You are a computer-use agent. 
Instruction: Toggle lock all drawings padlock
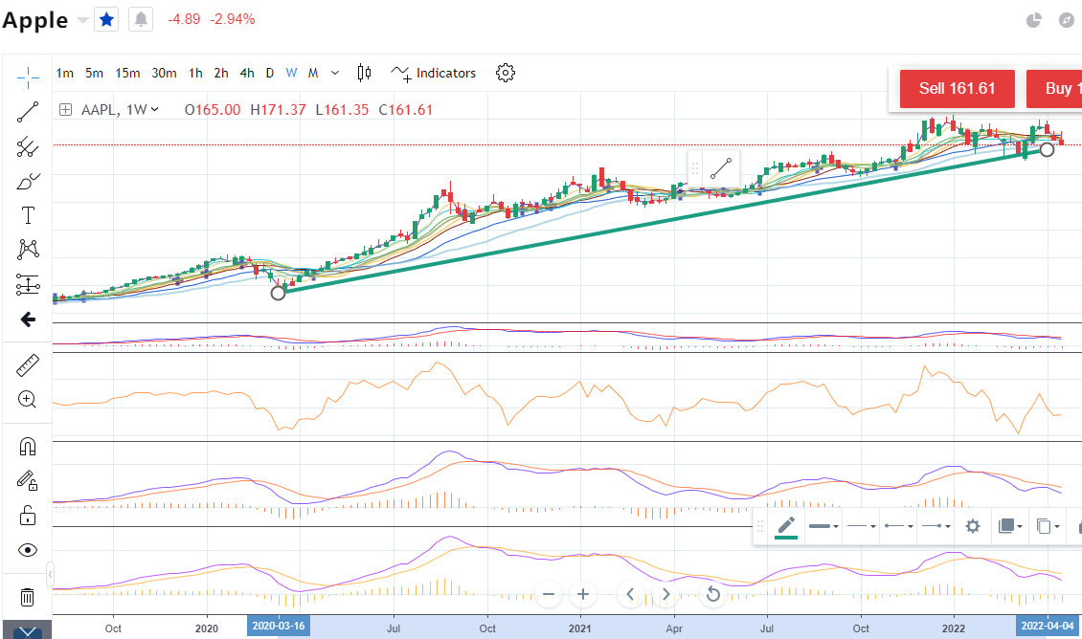click(28, 516)
